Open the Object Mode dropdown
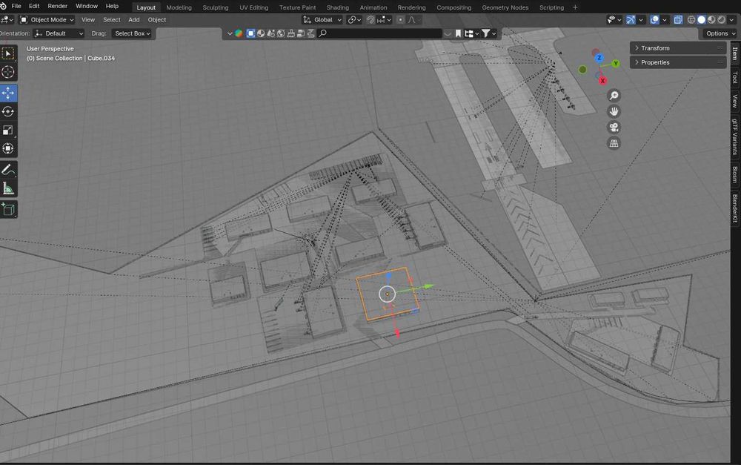741x465 pixels. coord(47,20)
